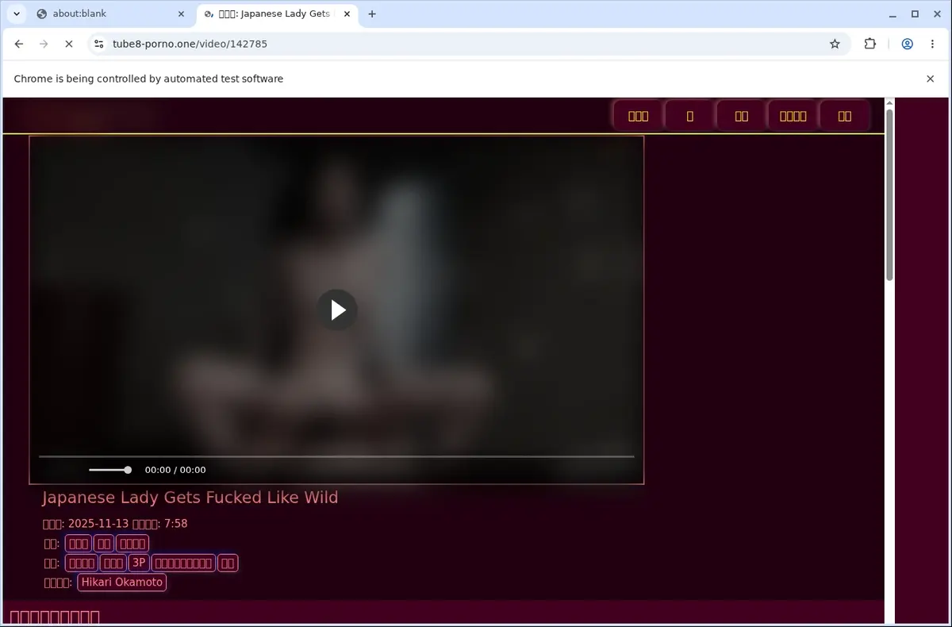This screenshot has width=952, height=627.
Task: View site information icon in address bar
Action: coord(98,44)
